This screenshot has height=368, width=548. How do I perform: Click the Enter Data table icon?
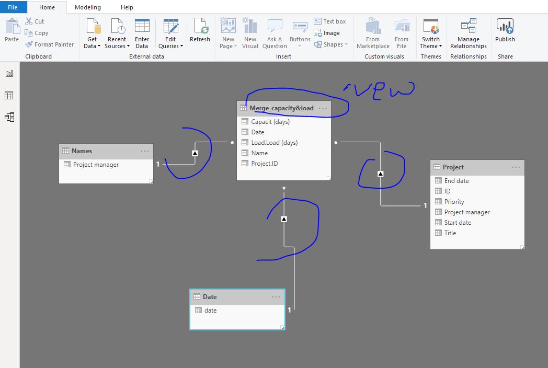click(x=142, y=26)
